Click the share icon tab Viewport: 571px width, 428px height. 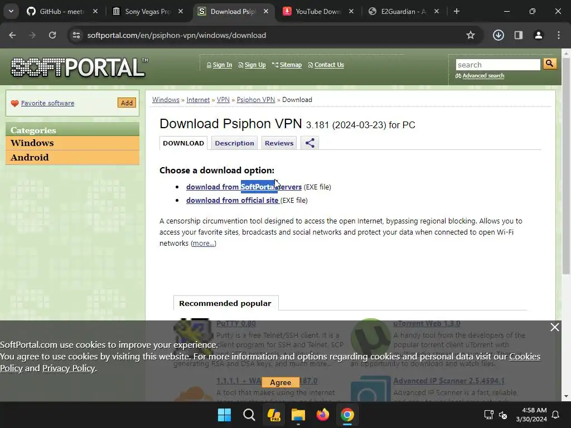coord(310,143)
